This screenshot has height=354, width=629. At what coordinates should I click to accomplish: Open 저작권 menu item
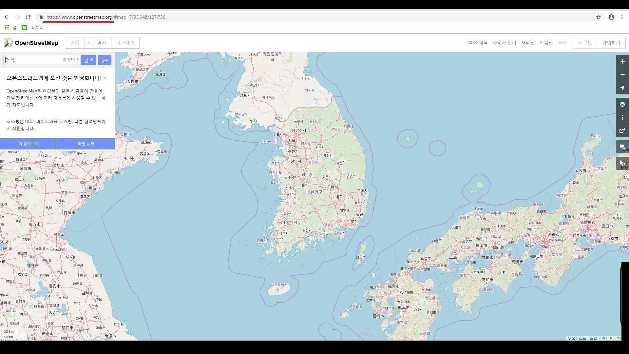point(528,43)
